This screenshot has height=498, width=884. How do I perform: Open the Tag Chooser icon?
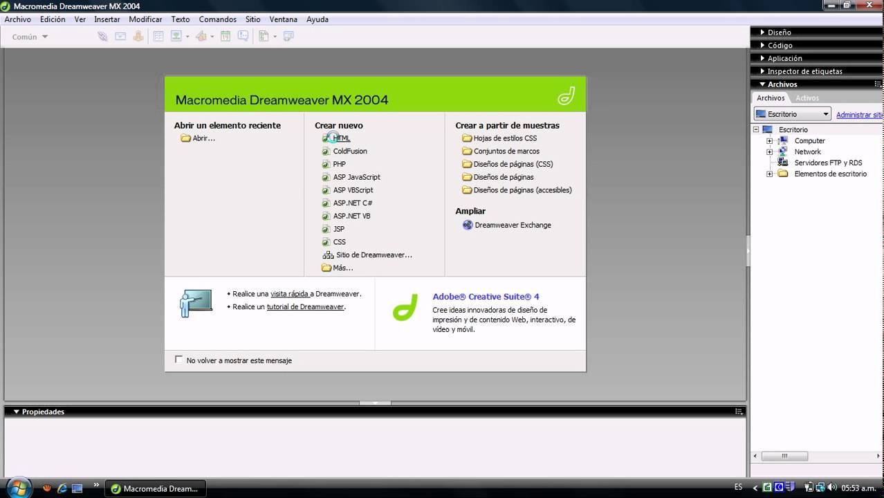[288, 37]
